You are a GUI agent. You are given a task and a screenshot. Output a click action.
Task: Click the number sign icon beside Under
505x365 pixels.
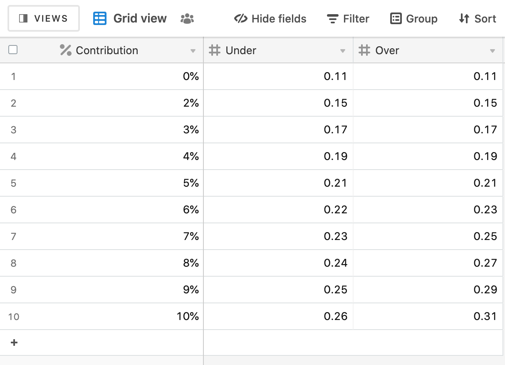tap(215, 50)
